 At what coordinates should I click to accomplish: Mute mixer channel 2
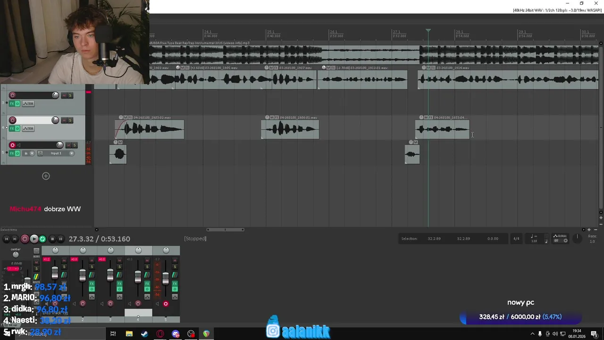[x=92, y=260]
